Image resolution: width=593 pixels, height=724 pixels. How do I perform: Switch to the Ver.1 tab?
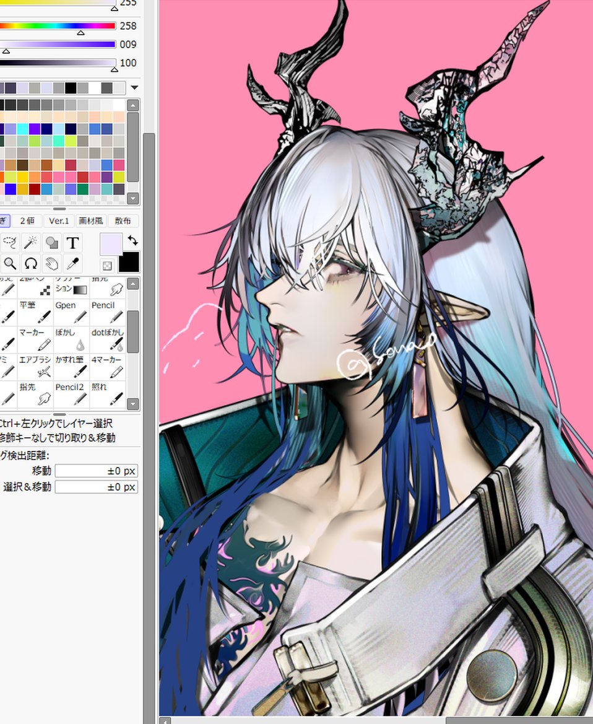pyautogui.click(x=59, y=220)
